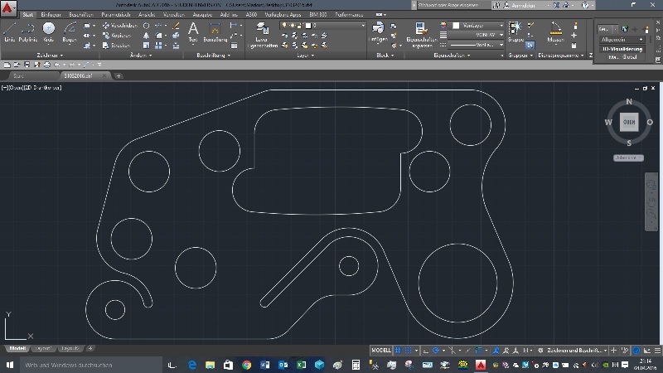The width and height of the screenshot is (663, 373).
Task: Switch to the Ansicht ribbon tab
Action: click(x=147, y=15)
